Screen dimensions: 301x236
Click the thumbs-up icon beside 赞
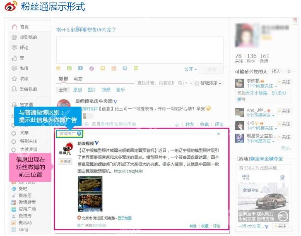pos(14,58)
